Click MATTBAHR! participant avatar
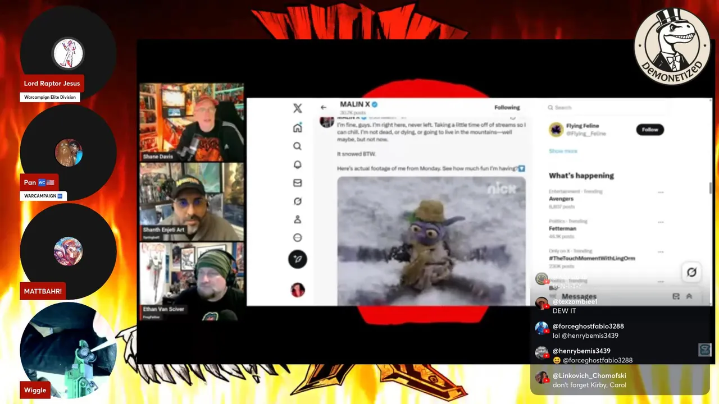The image size is (719, 404). (x=68, y=251)
